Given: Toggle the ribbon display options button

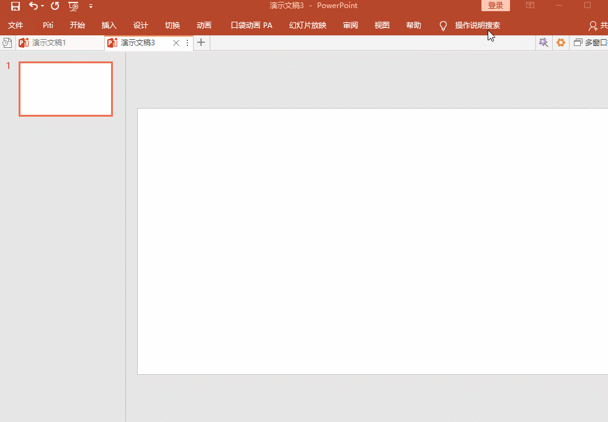Looking at the screenshot, I should pyautogui.click(x=530, y=6).
